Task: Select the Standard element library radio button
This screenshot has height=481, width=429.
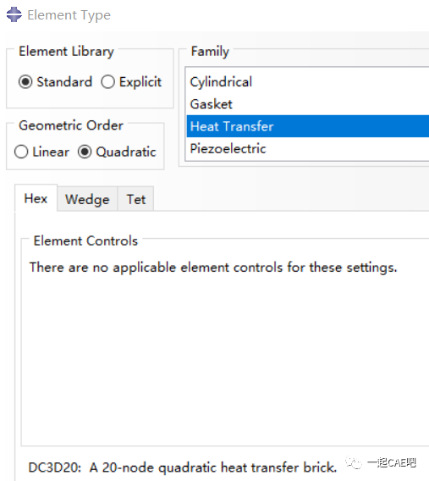Action: pos(25,82)
